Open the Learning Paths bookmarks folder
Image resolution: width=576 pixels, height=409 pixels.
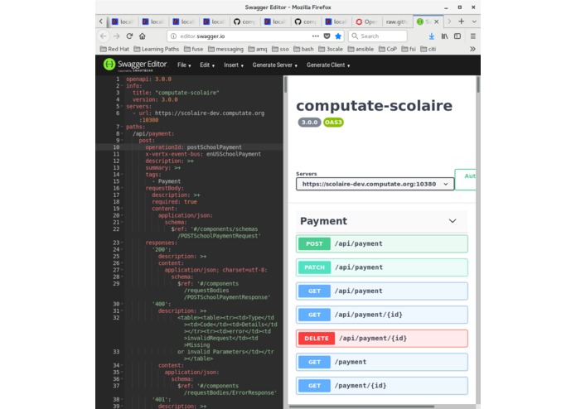click(x=156, y=49)
